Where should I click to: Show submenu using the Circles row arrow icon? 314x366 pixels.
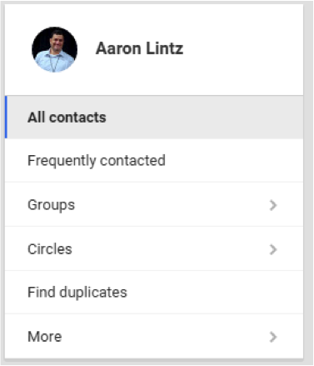click(273, 249)
